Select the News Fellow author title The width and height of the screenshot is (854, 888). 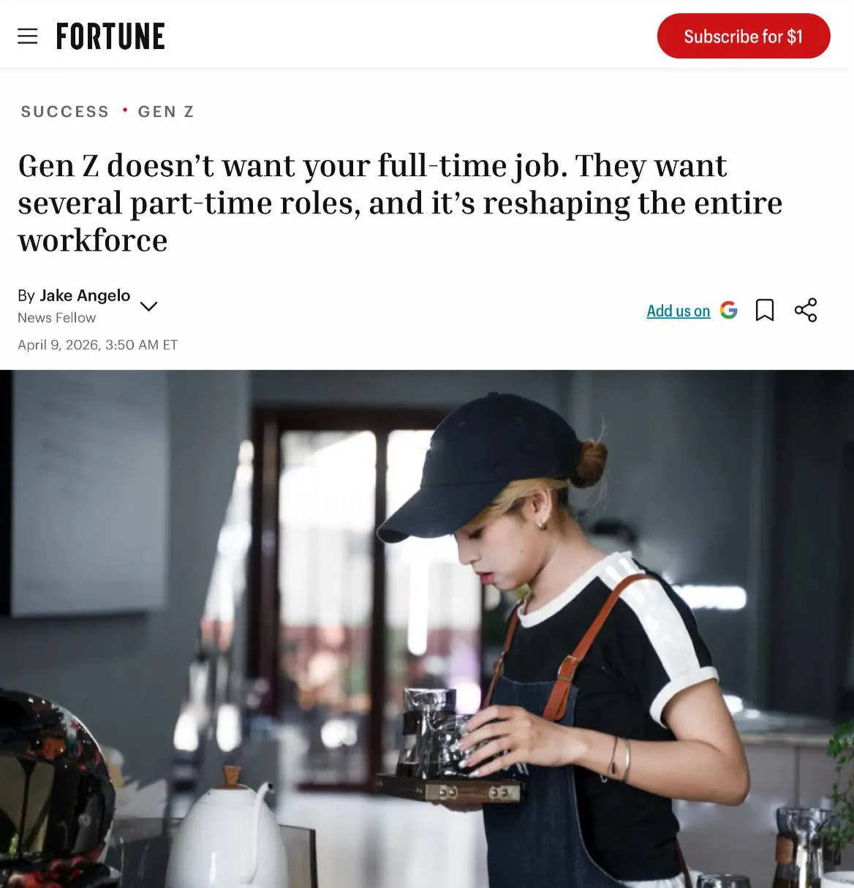[57, 318]
